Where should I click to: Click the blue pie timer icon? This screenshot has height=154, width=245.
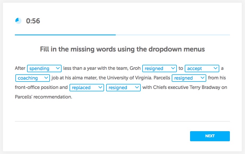coord(18,21)
